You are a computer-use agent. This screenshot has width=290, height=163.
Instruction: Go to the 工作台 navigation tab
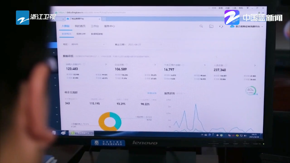pos(95,26)
